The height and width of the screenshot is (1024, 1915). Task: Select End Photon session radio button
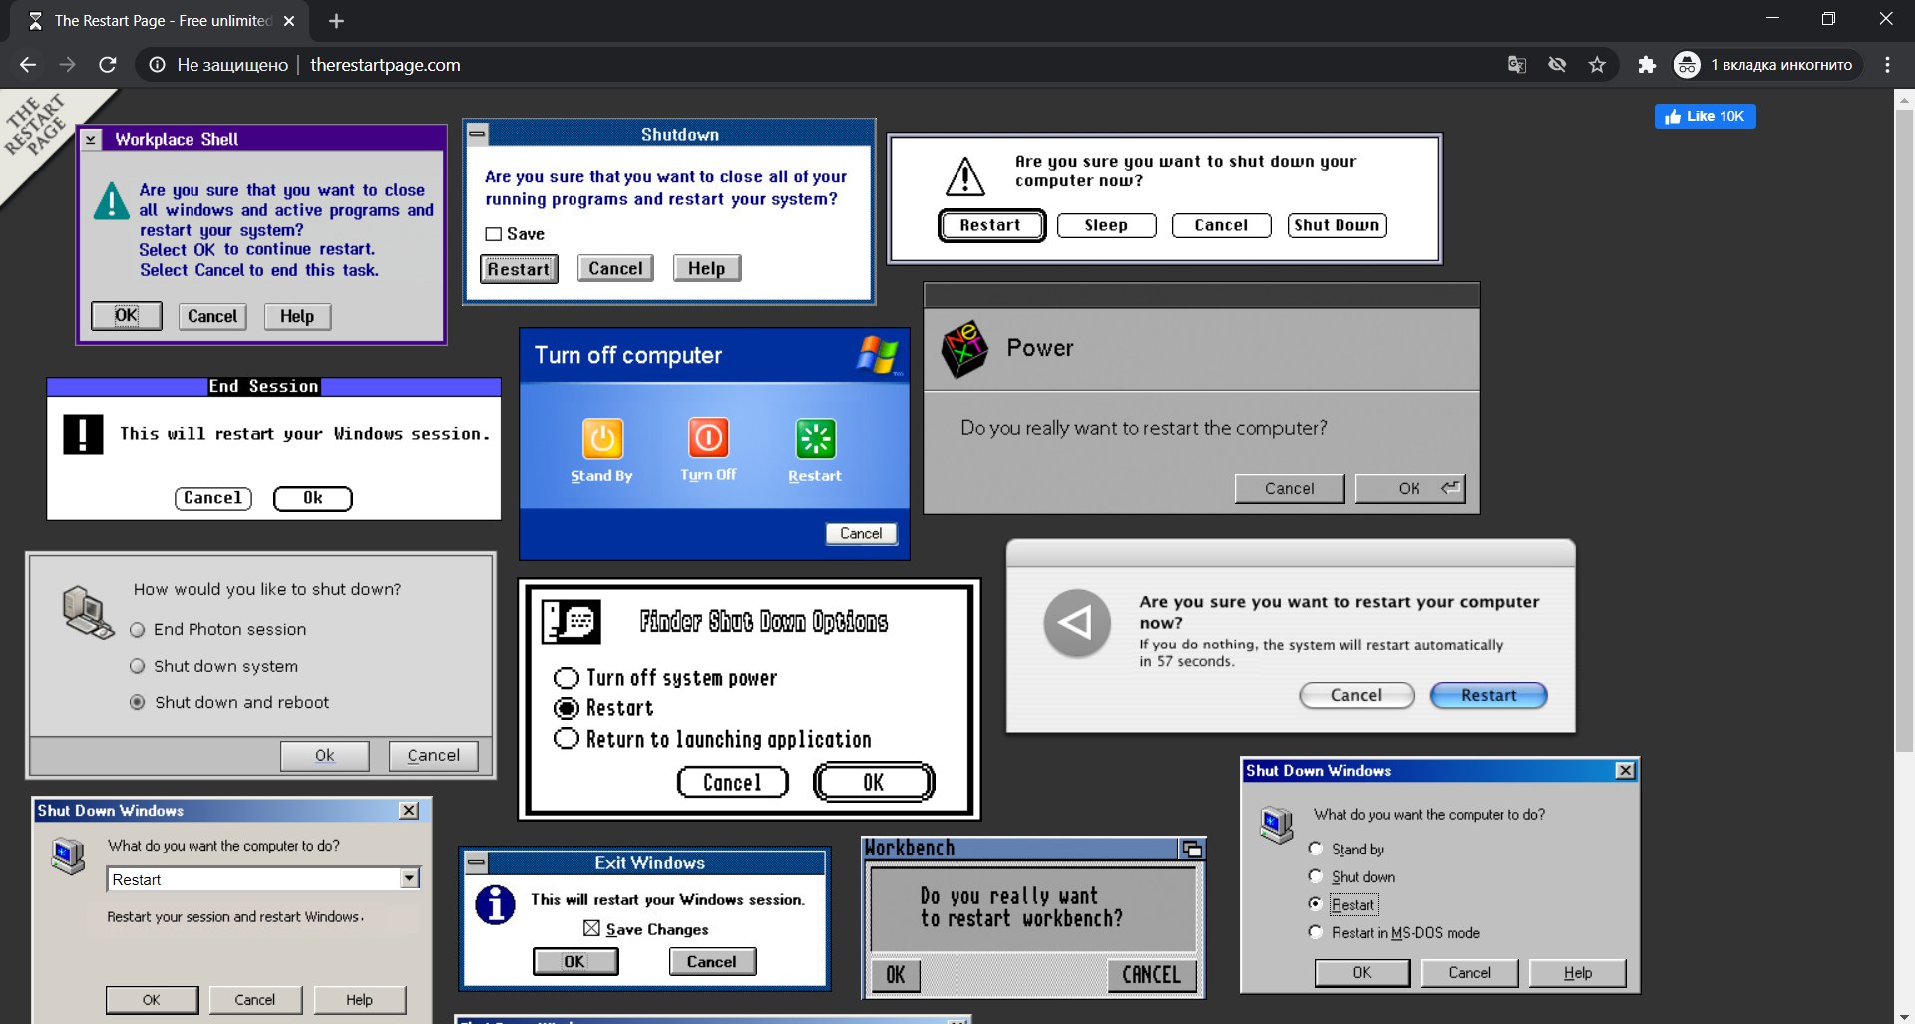coord(138,630)
